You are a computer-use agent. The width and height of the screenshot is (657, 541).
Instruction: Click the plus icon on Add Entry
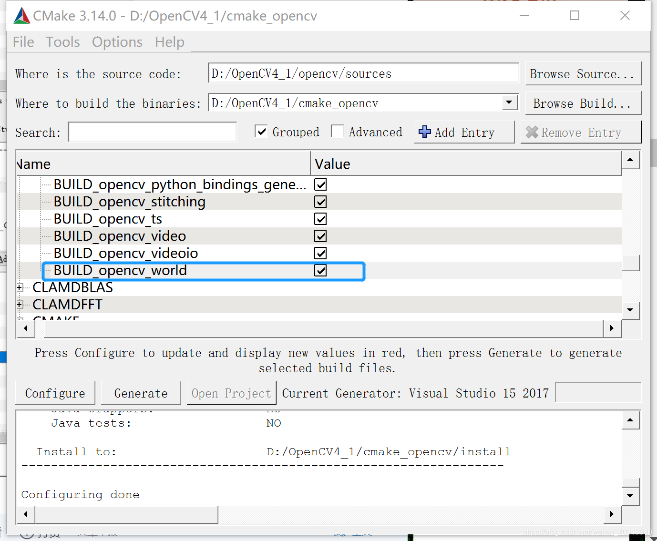(x=425, y=132)
